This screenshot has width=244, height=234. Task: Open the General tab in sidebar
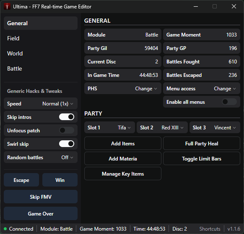pyautogui.click(x=41, y=23)
